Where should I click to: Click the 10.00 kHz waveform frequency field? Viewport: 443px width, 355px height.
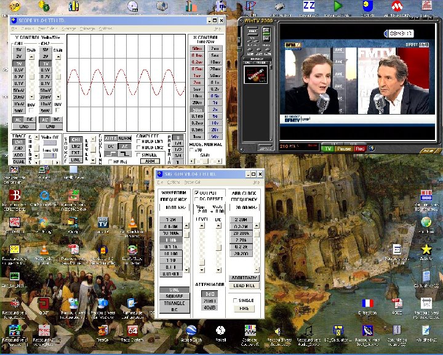click(175, 208)
